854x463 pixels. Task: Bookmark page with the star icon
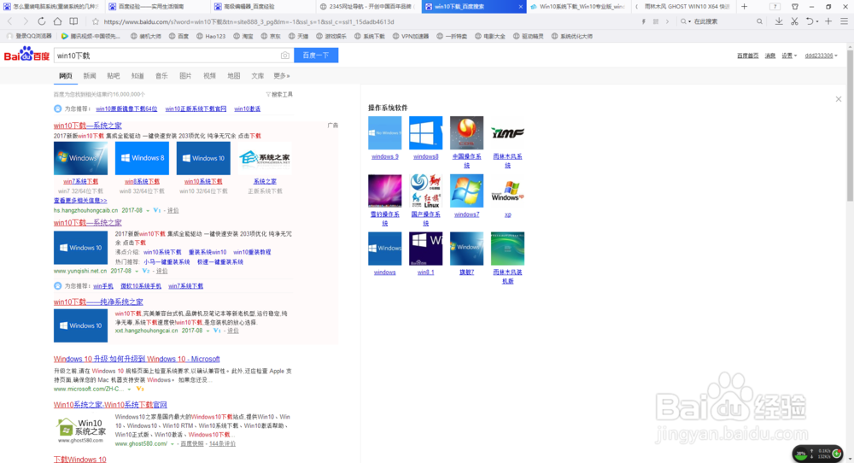pyautogui.click(x=96, y=22)
